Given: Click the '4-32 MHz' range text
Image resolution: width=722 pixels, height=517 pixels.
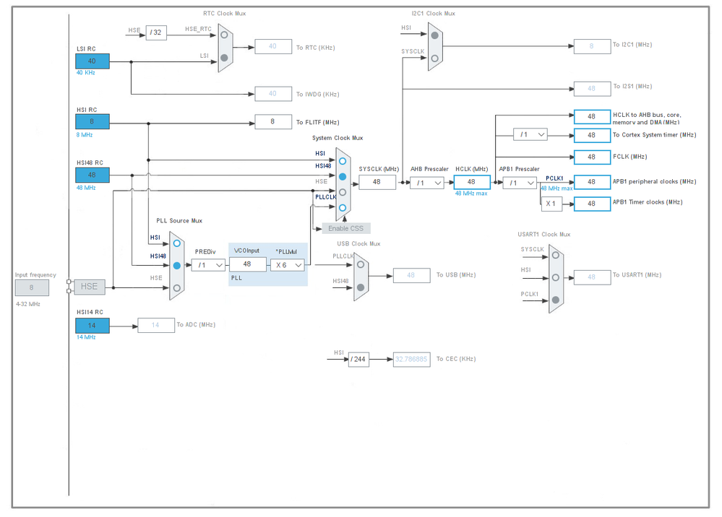Looking at the screenshot, I should point(28,304).
